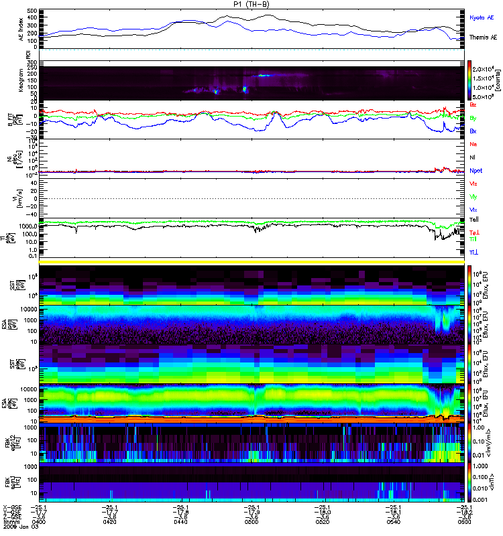Screen dimensions: 503x536
Task: Click the FBK mV/m color bar
Action: pos(469,443)
